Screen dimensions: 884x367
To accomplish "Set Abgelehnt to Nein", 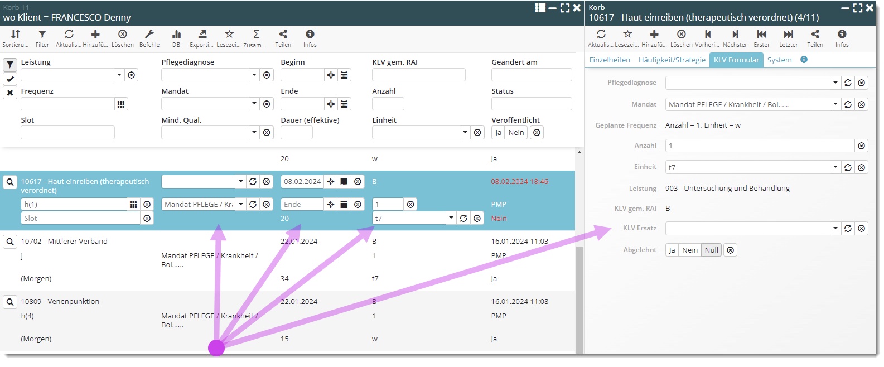I will pos(689,250).
